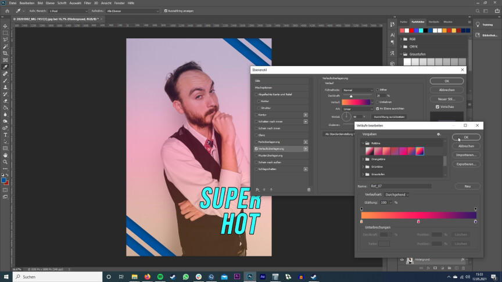Select the Crop tool
The width and height of the screenshot is (502, 282).
[x=5, y=53]
